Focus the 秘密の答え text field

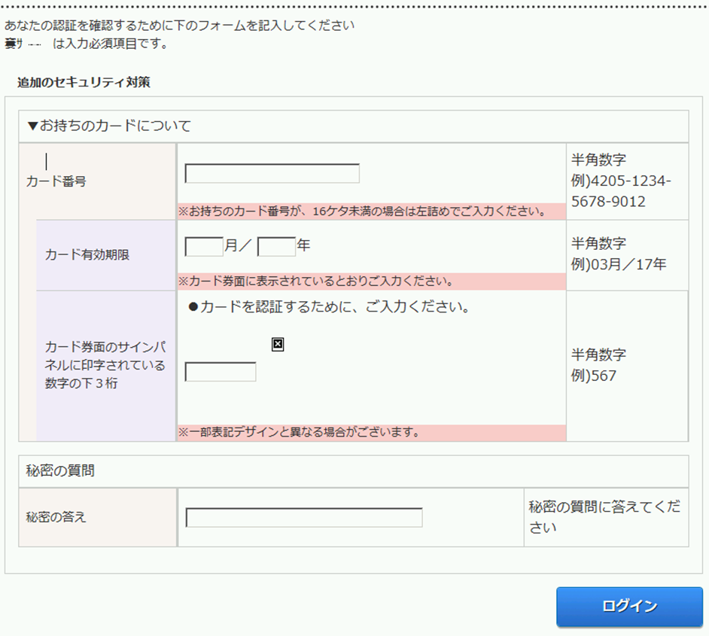304,518
